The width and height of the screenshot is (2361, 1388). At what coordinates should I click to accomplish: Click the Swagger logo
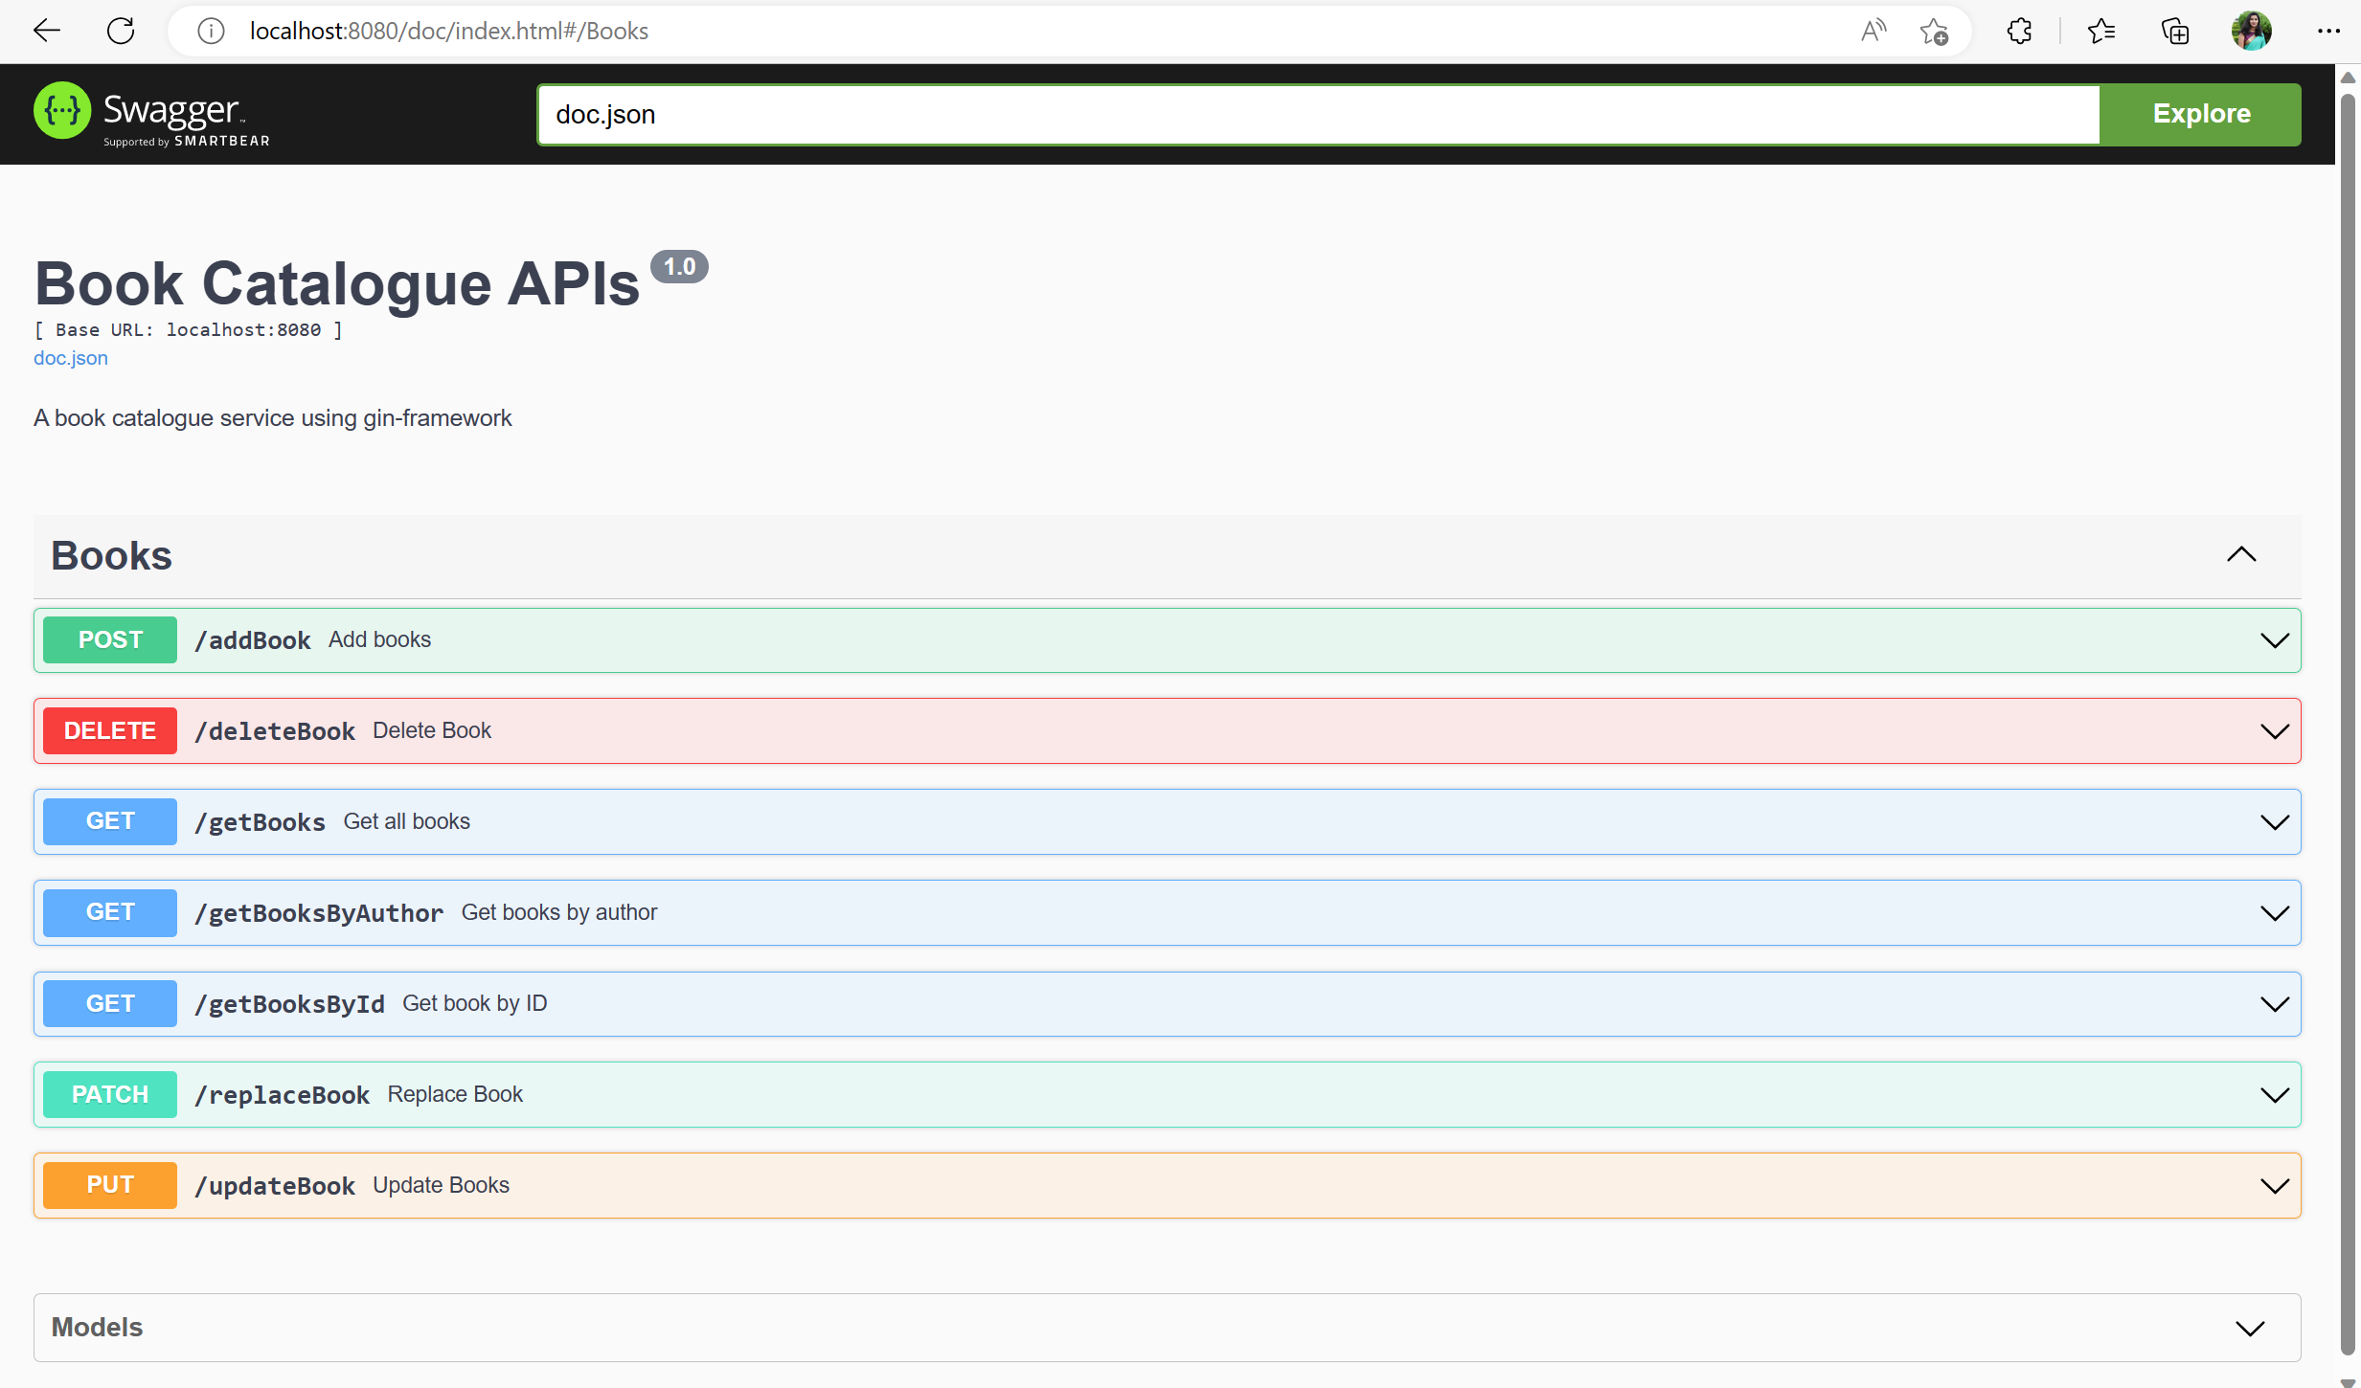point(152,113)
